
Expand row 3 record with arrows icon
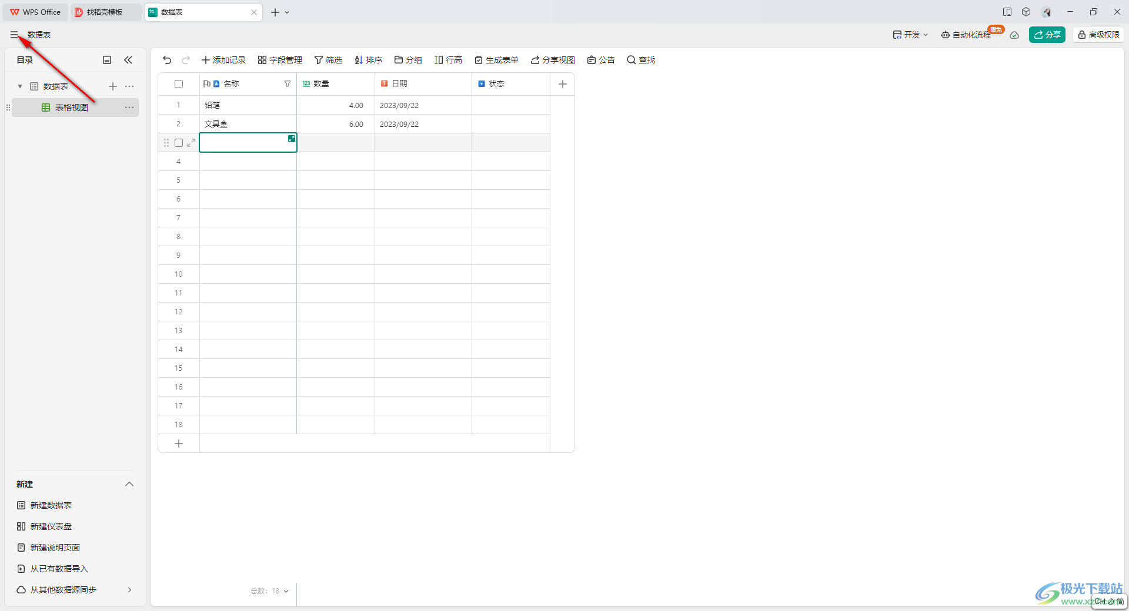pyautogui.click(x=191, y=143)
